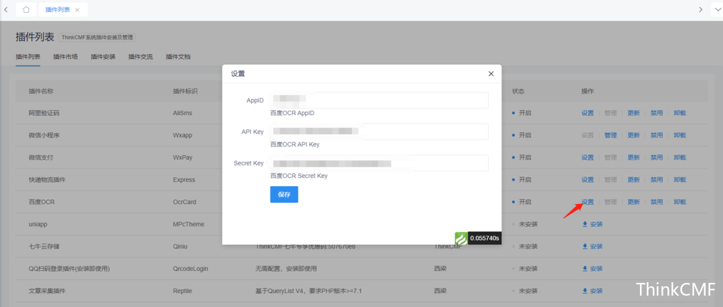Open the debug trace speed badge
The width and height of the screenshot is (723, 307).
(x=478, y=238)
